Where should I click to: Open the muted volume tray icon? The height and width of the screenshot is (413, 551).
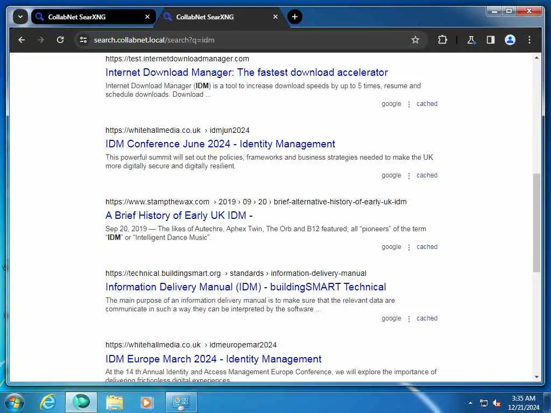(497, 403)
